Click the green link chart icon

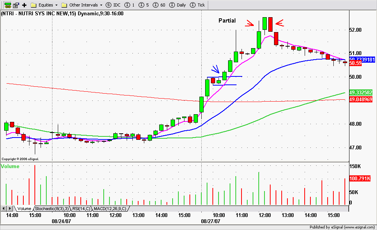click(8, 5)
